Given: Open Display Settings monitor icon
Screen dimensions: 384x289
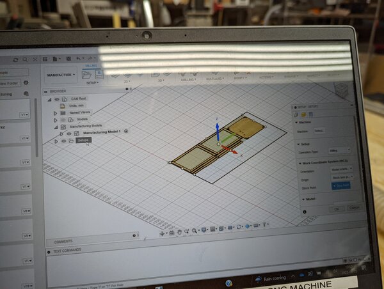Looking at the screenshot, I should tap(204, 230).
